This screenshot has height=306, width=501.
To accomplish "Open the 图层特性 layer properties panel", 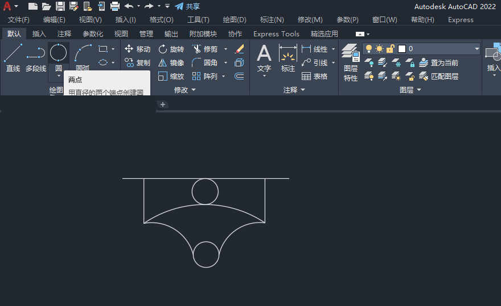I will pos(351,62).
